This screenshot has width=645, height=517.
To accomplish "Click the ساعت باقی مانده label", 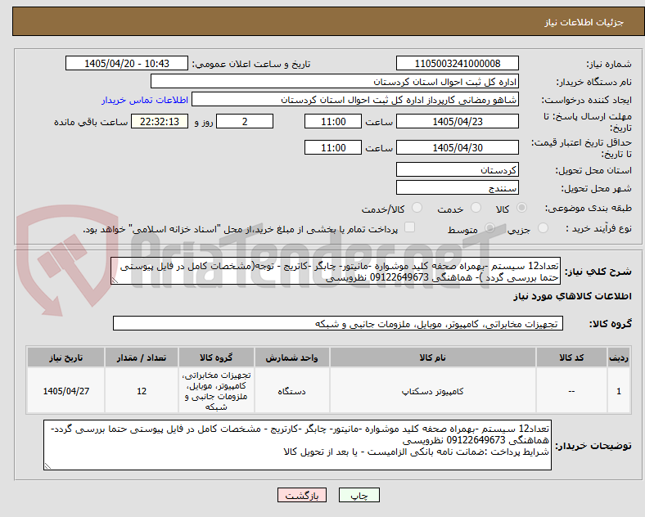I will click(91, 122).
